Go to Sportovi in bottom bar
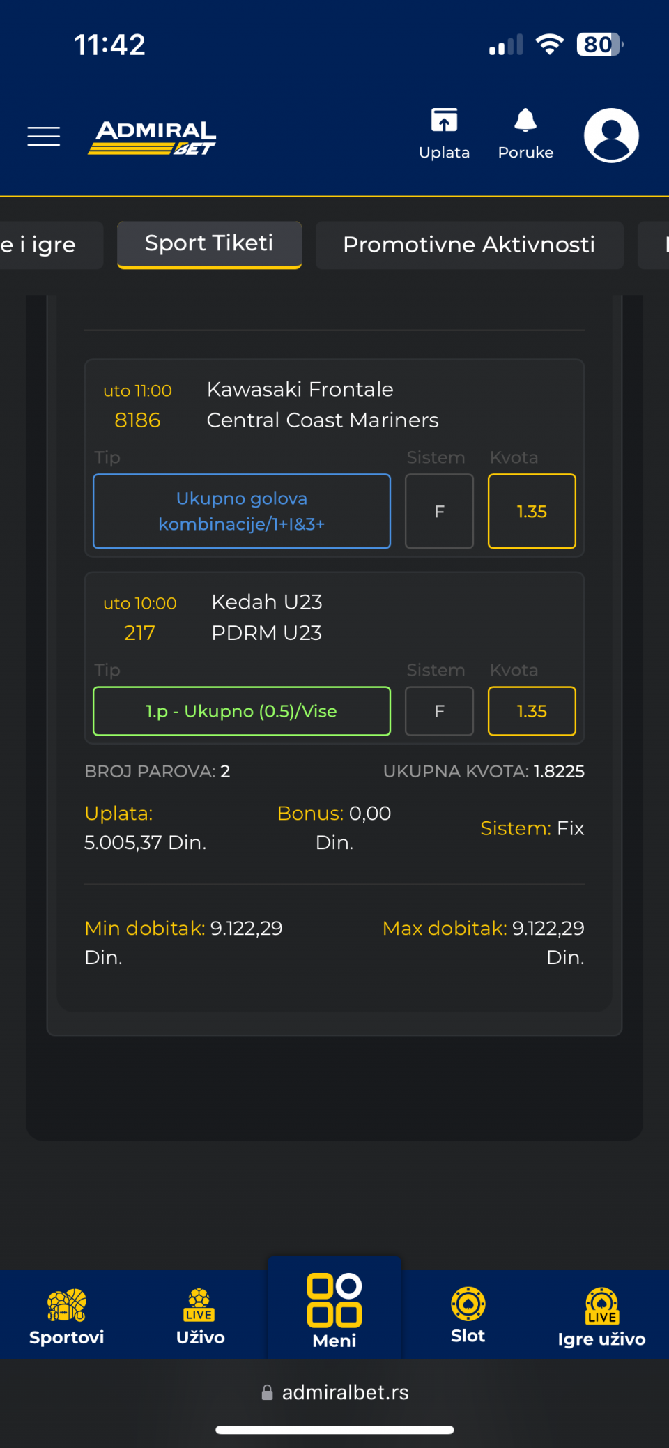The width and height of the screenshot is (669, 1448). pos(67,1316)
